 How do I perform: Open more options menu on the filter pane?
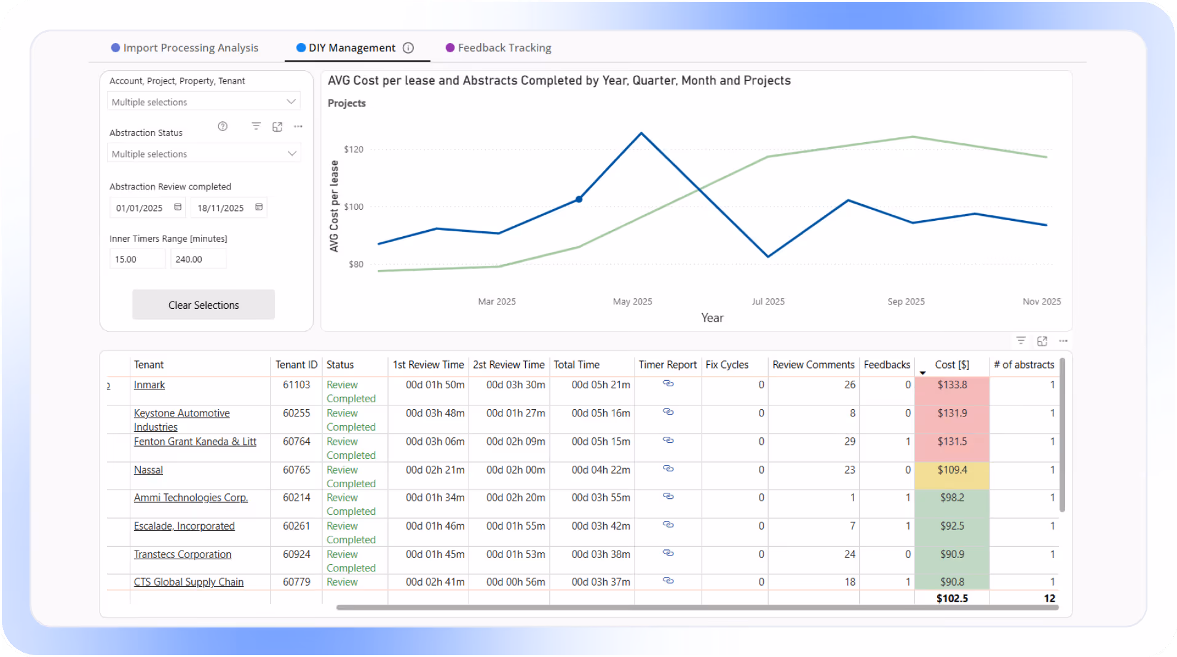click(298, 126)
